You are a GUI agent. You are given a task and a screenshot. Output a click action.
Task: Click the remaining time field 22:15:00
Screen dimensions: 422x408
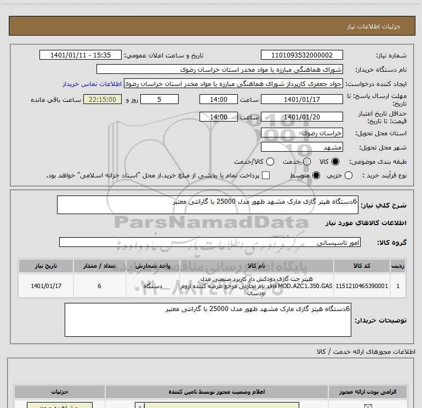pos(102,99)
